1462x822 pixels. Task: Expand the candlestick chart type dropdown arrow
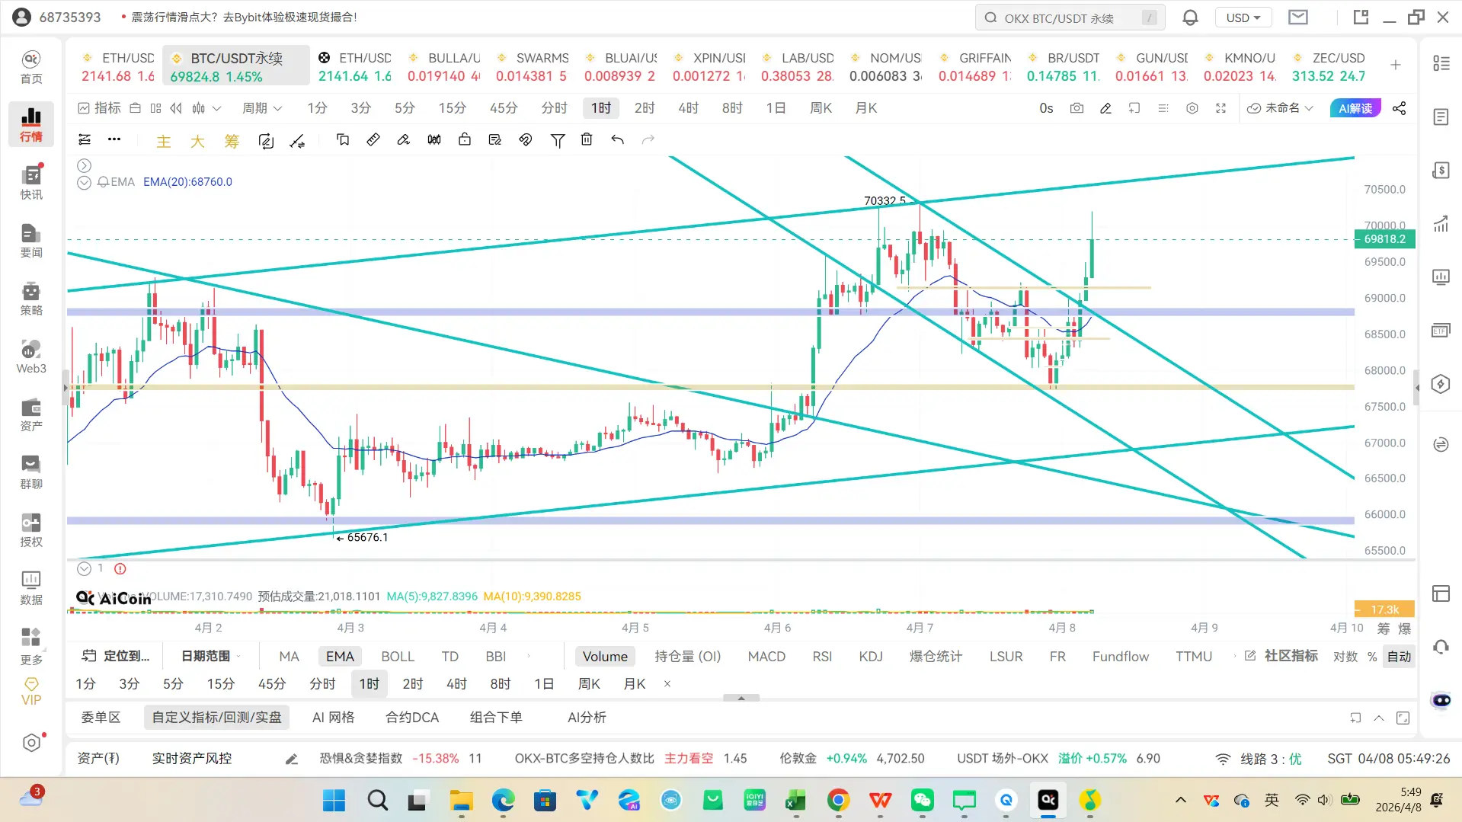tap(217, 108)
